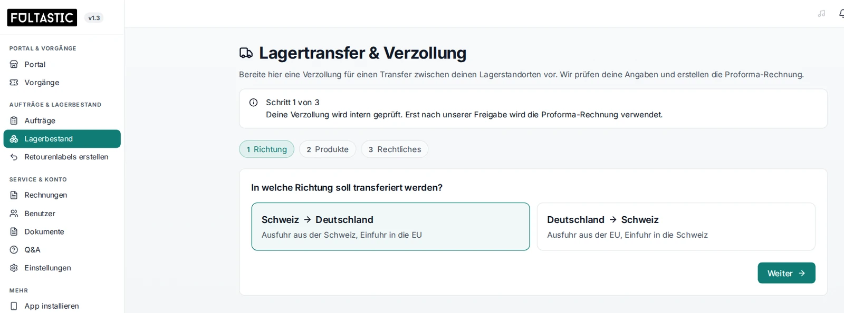Click the 'PORTAL & VORGÄNGE' section label
Image resolution: width=844 pixels, height=313 pixels.
click(x=43, y=48)
